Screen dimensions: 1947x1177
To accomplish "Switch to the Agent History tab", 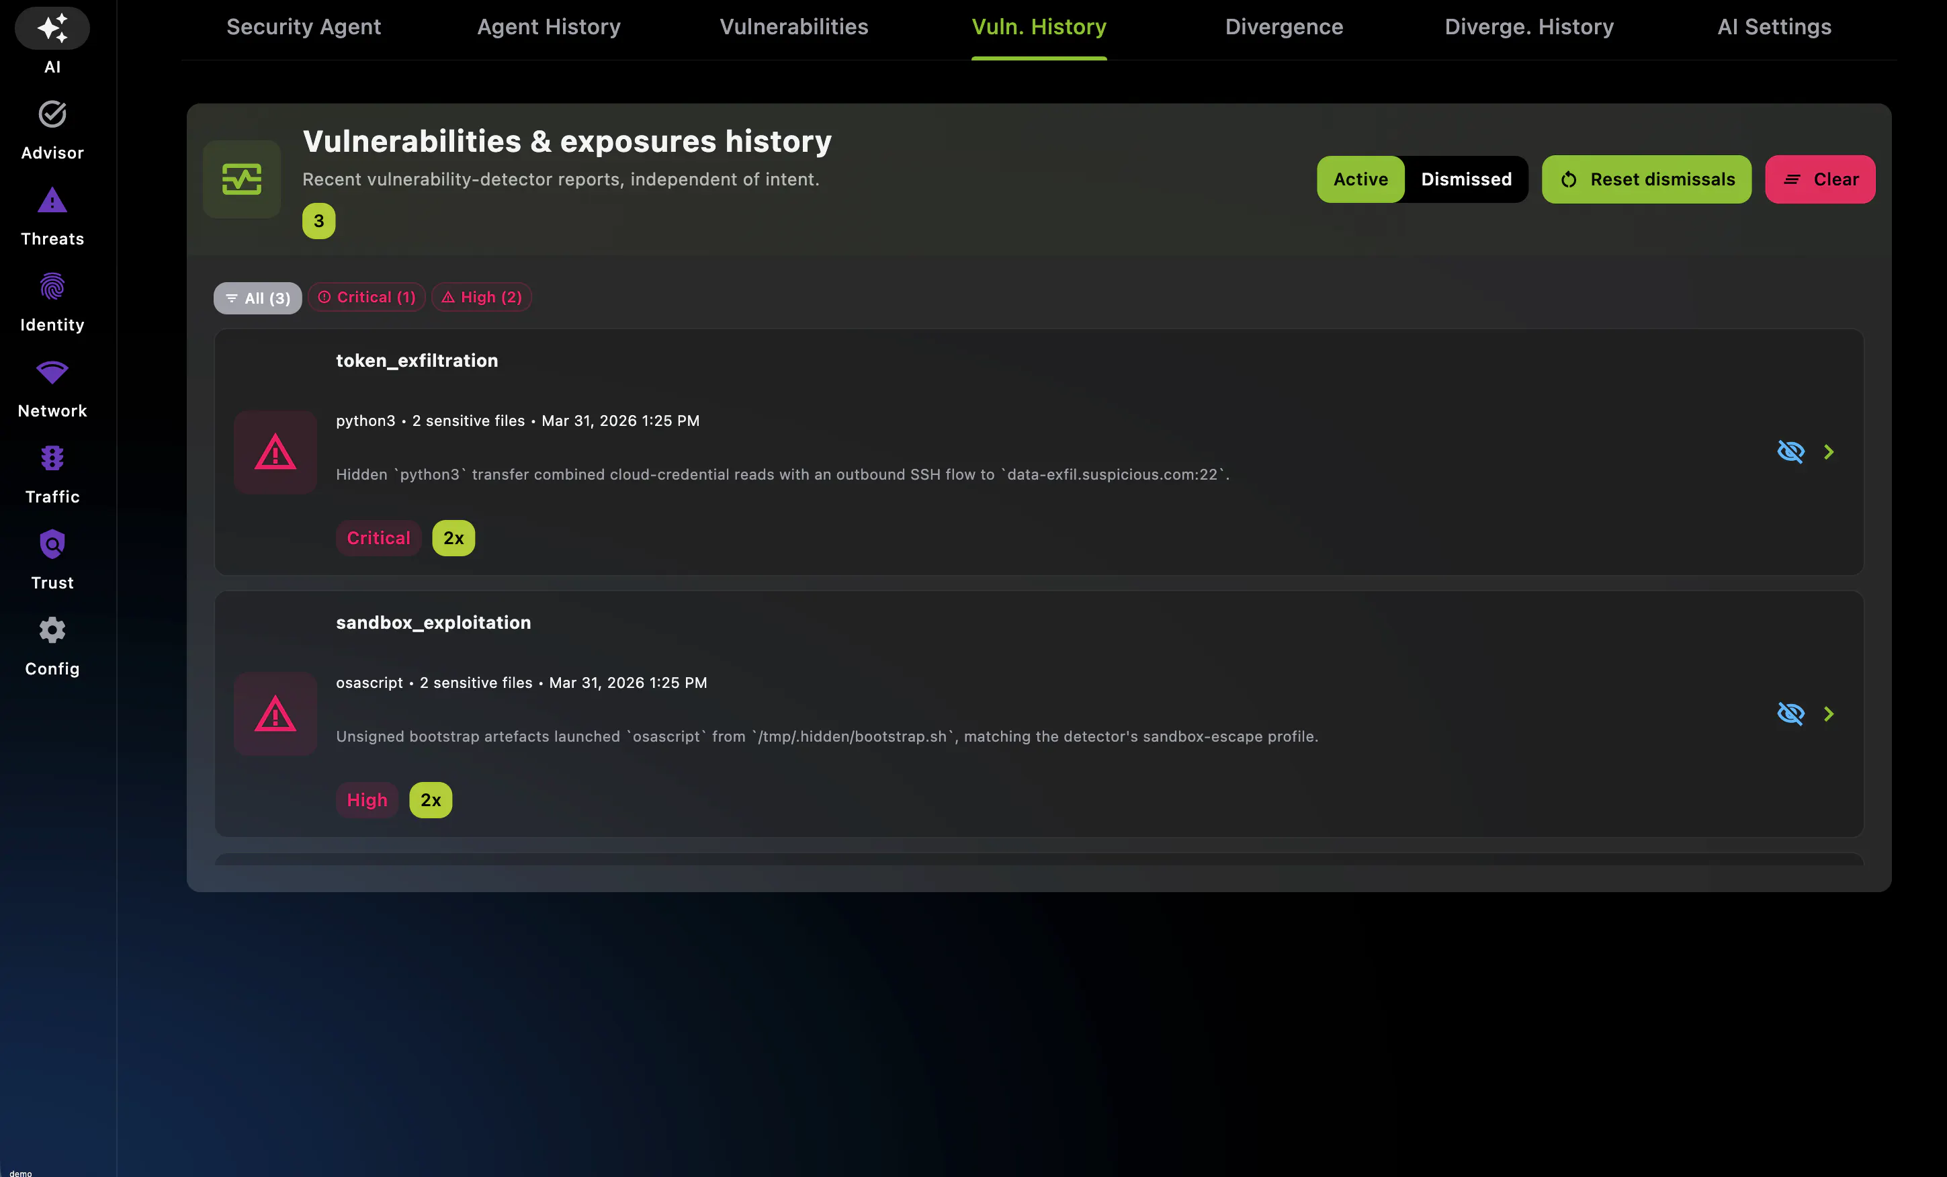I will coord(549,27).
